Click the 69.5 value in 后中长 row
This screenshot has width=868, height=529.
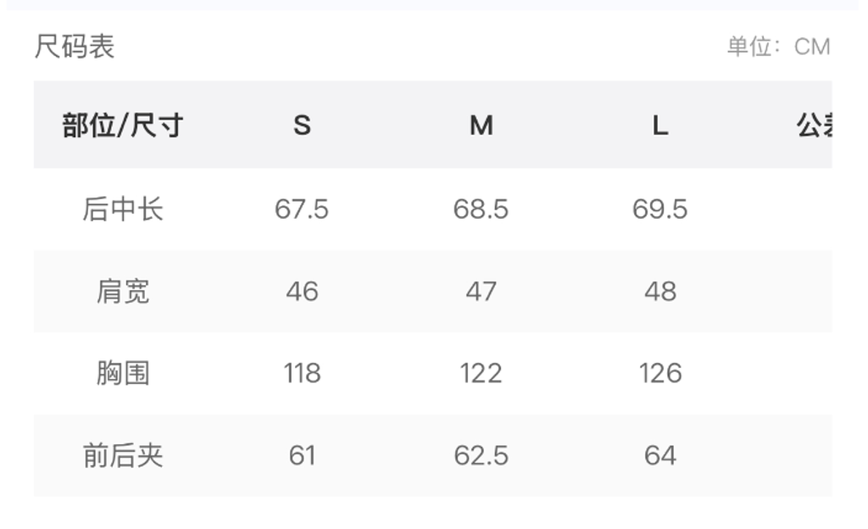(x=659, y=209)
